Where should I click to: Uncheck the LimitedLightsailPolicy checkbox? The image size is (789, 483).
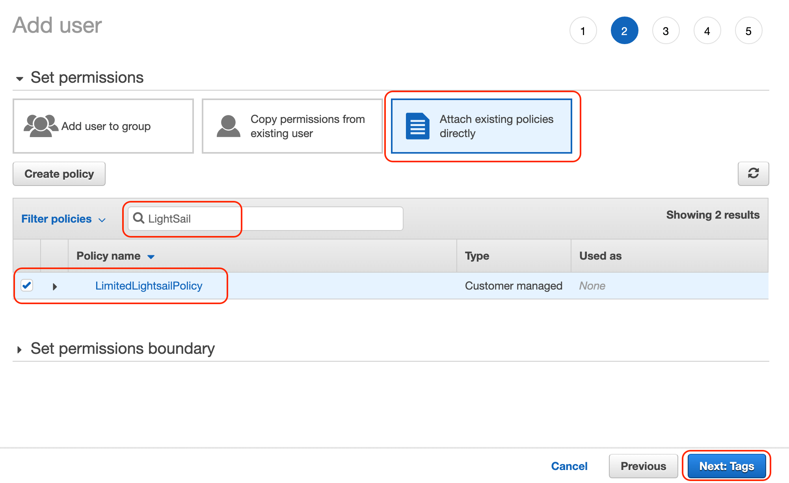[27, 286]
